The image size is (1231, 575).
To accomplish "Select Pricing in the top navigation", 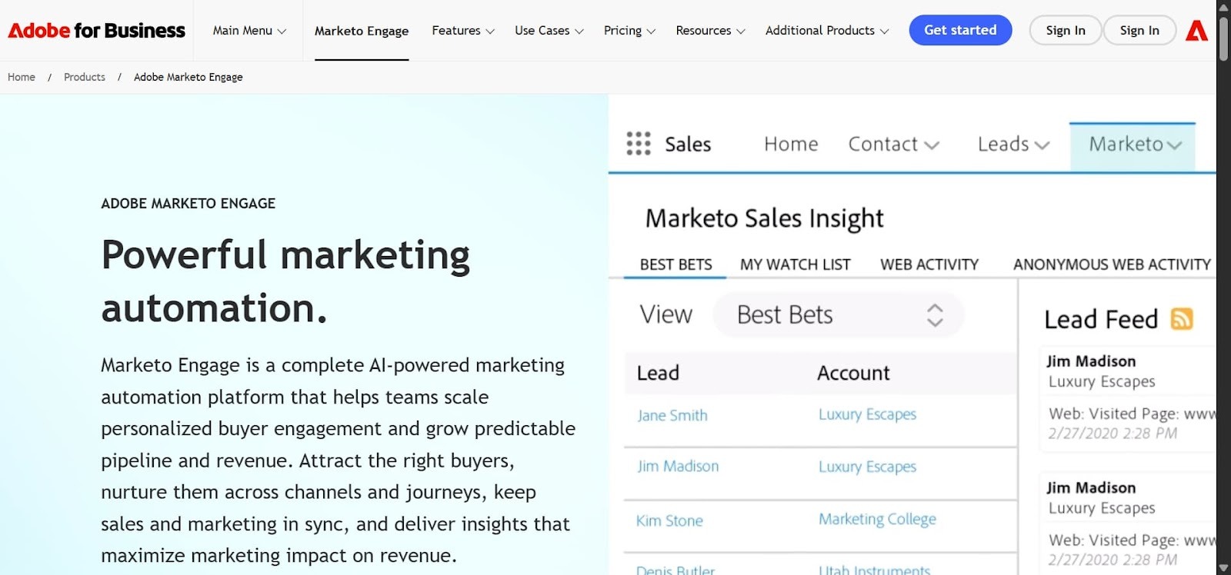I will click(628, 30).
